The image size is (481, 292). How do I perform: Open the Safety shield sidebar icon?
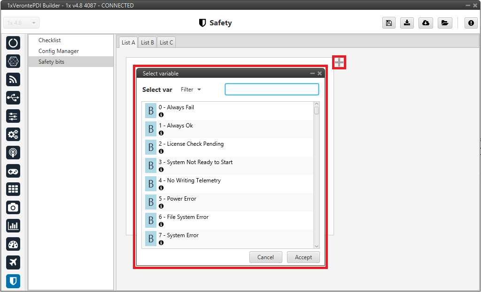pyautogui.click(x=13, y=281)
